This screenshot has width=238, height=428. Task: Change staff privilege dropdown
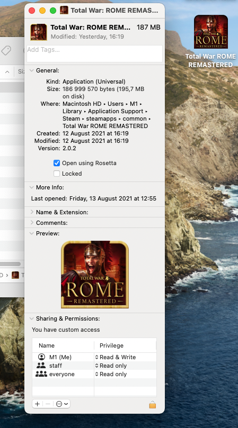point(111,366)
